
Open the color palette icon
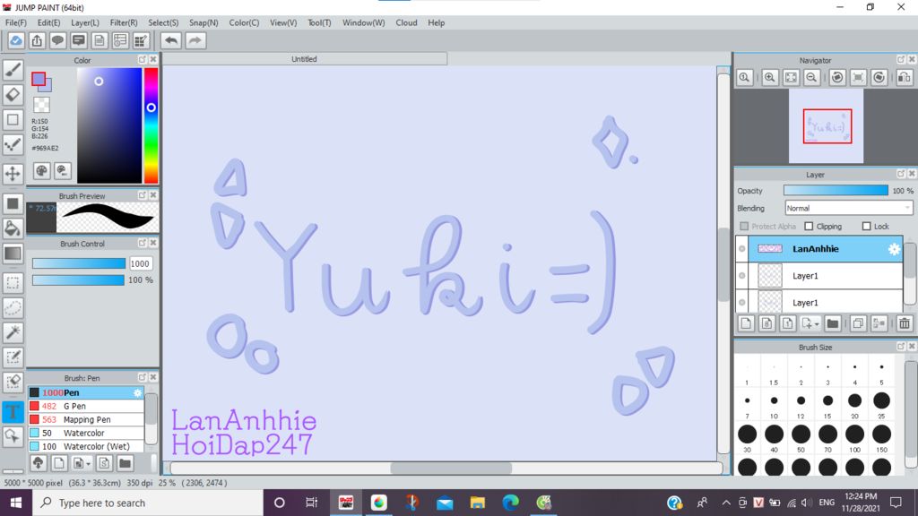tap(41, 170)
